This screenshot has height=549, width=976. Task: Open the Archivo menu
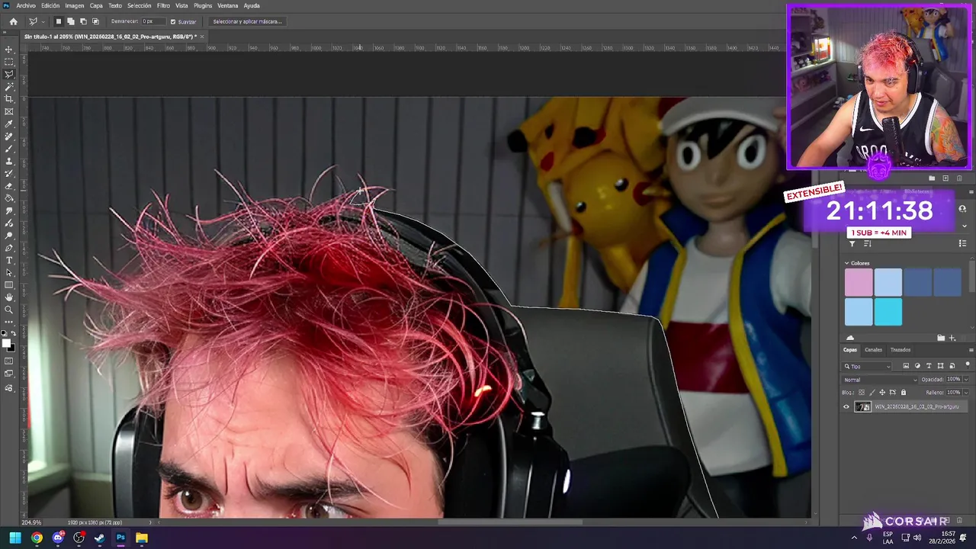pyautogui.click(x=26, y=5)
